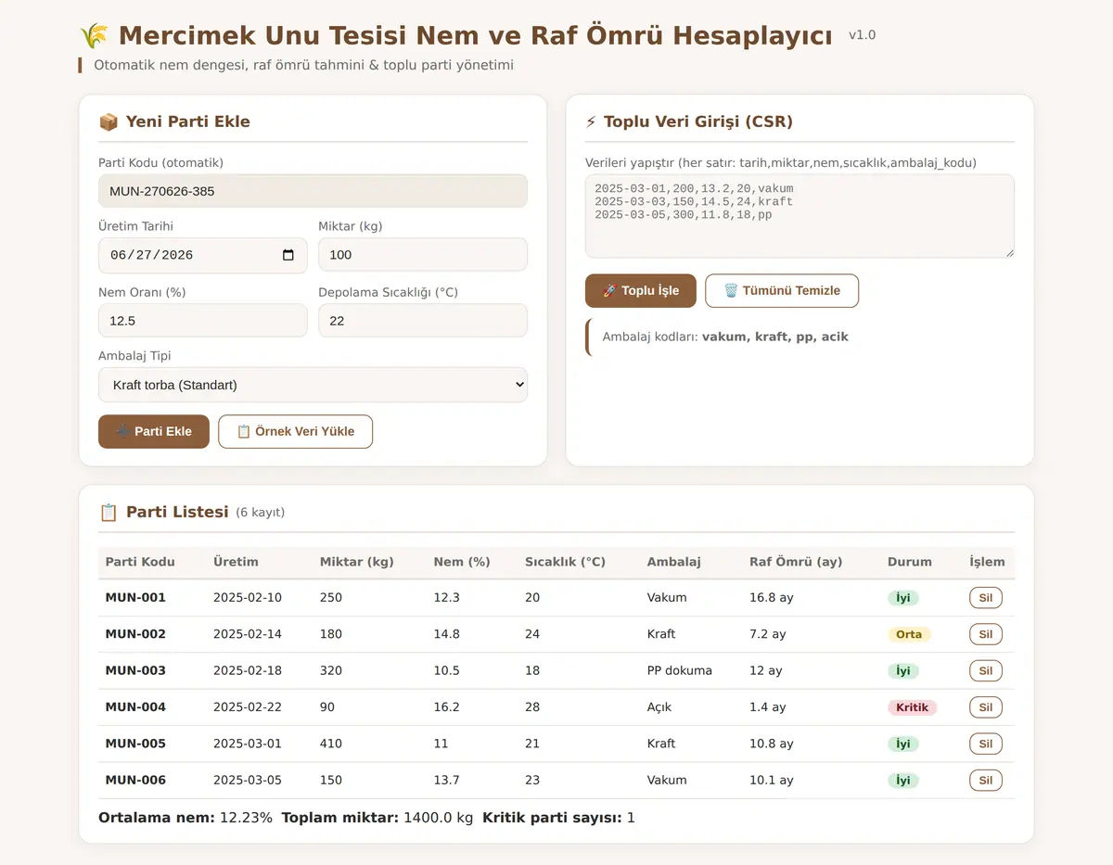Delete batch MUN-001 with Sil

tap(986, 598)
